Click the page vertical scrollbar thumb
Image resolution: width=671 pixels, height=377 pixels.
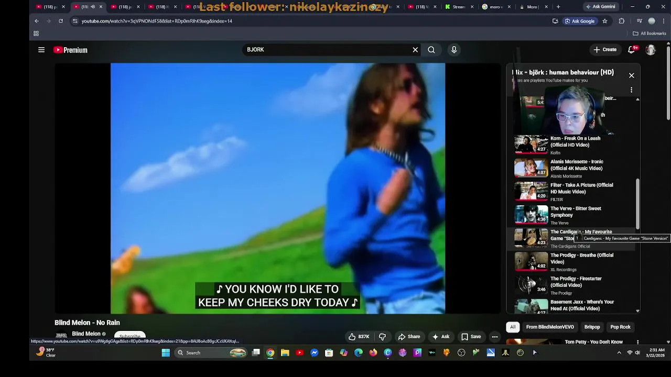[668, 84]
